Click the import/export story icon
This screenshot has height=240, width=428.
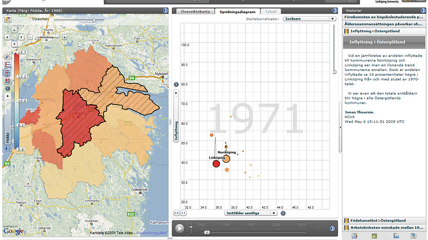pyautogui.click(x=414, y=236)
